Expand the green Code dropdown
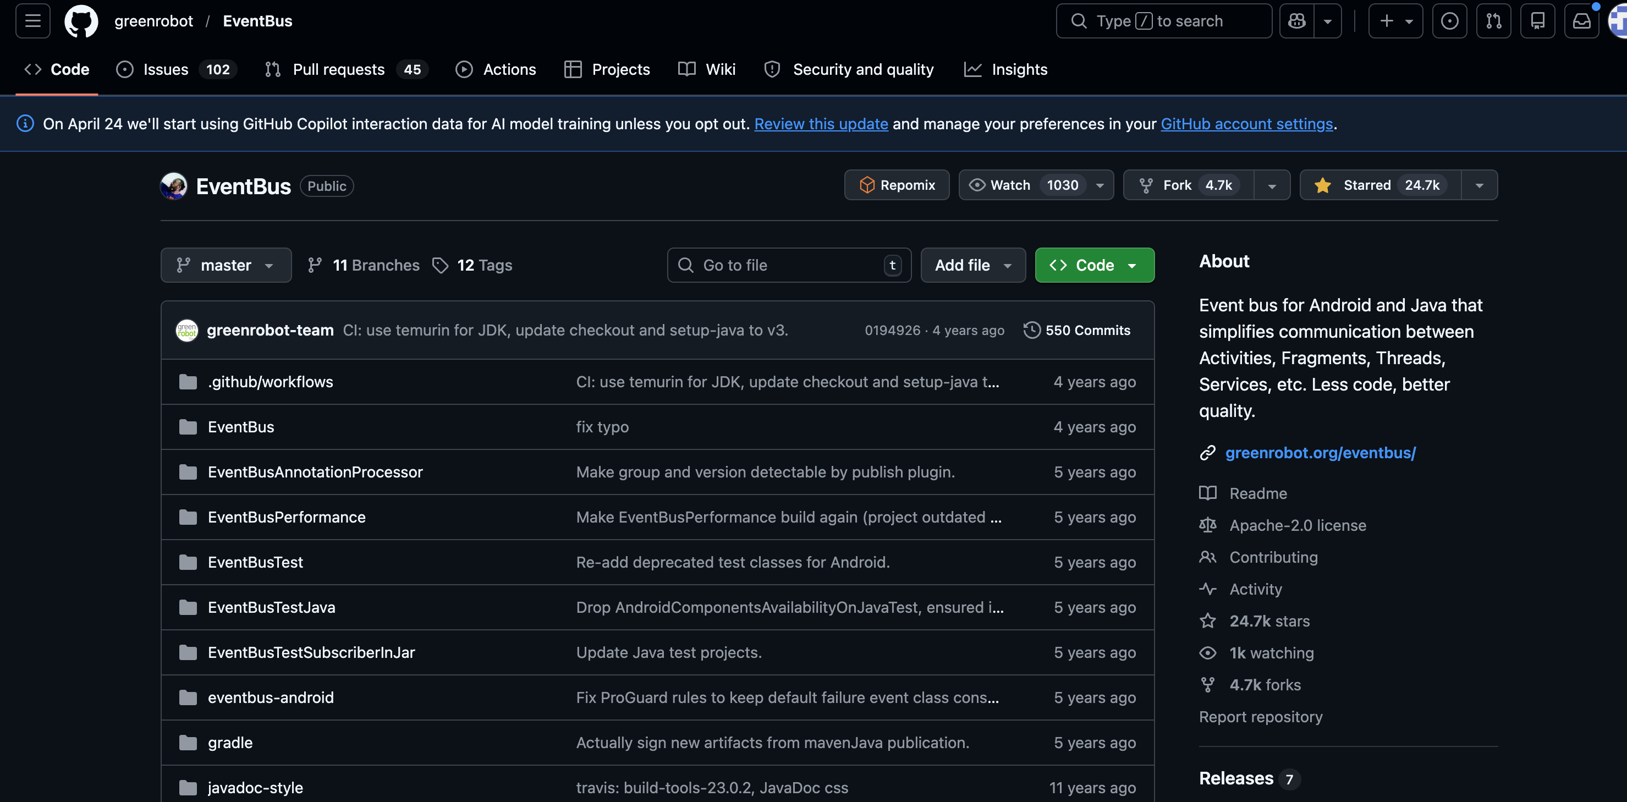 coord(1094,265)
